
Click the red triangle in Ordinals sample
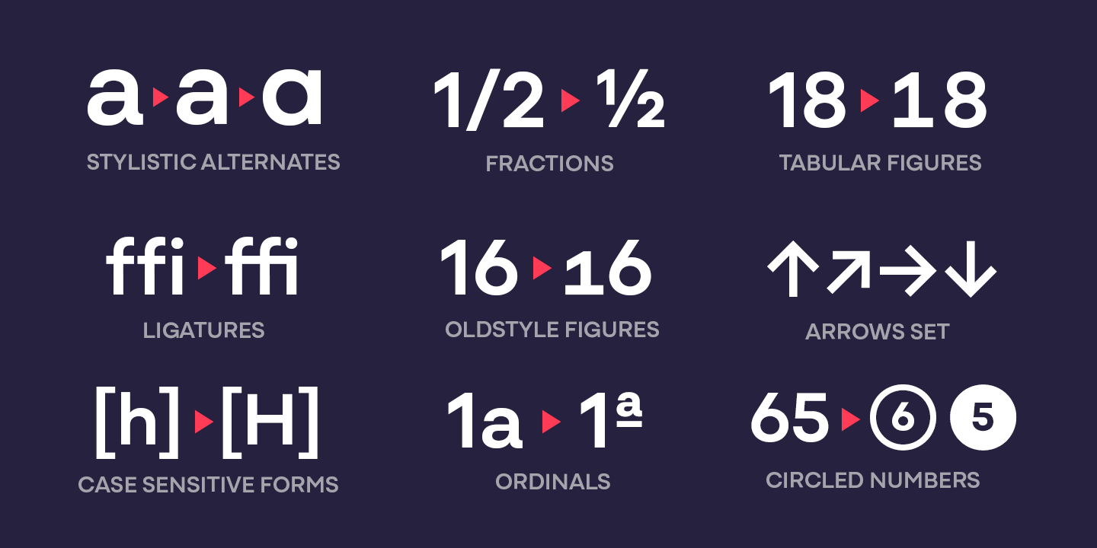[551, 422]
